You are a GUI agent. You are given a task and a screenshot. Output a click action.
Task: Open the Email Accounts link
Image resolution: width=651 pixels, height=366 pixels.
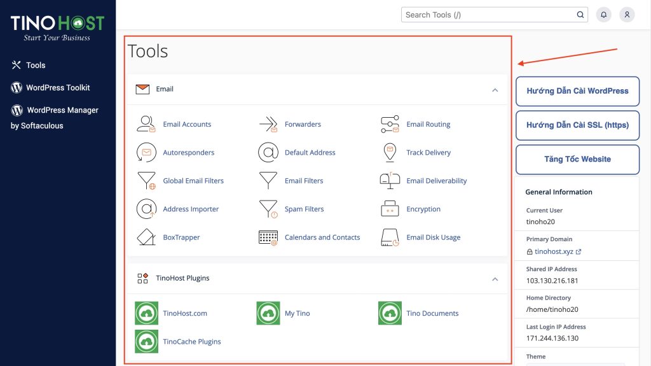187,124
